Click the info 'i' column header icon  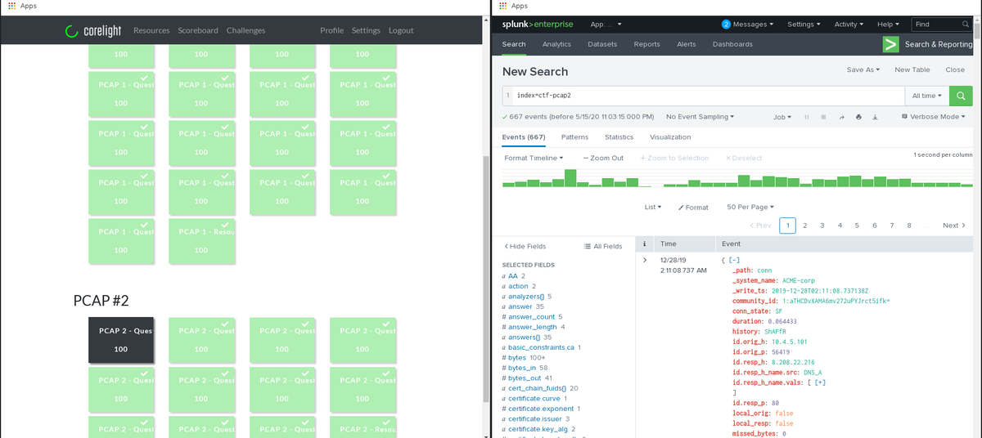point(645,244)
